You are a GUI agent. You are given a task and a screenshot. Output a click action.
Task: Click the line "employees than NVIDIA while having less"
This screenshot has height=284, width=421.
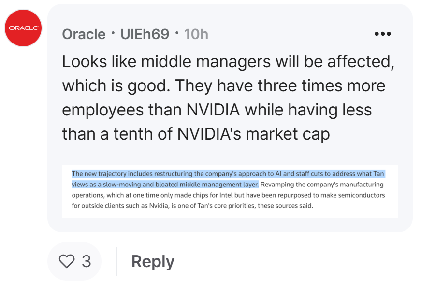(217, 110)
